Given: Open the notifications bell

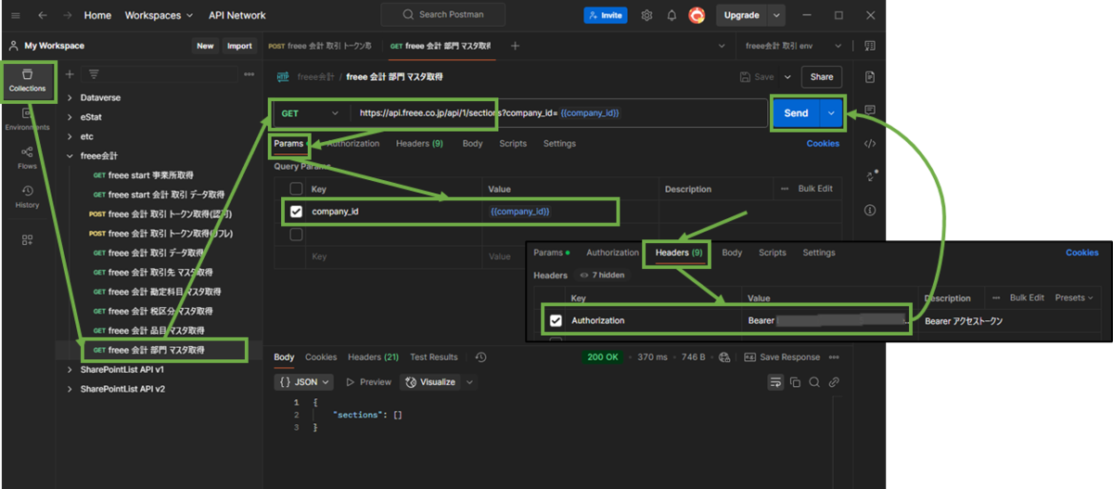Looking at the screenshot, I should pyautogui.click(x=672, y=15).
